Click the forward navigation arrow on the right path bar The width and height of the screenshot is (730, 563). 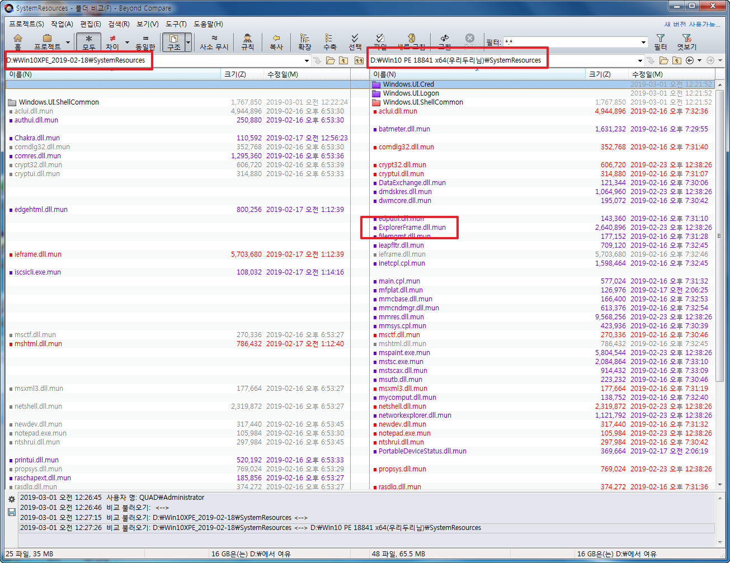(x=710, y=60)
